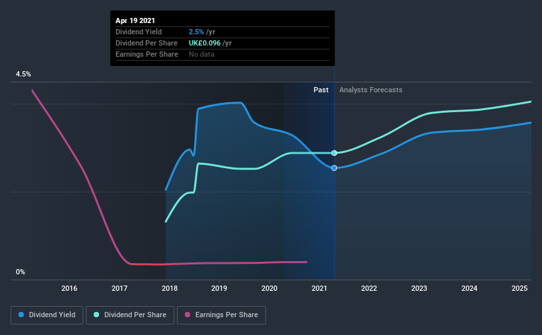Click the 2023 x-axis label
This screenshot has height=335, width=542.
(419, 288)
